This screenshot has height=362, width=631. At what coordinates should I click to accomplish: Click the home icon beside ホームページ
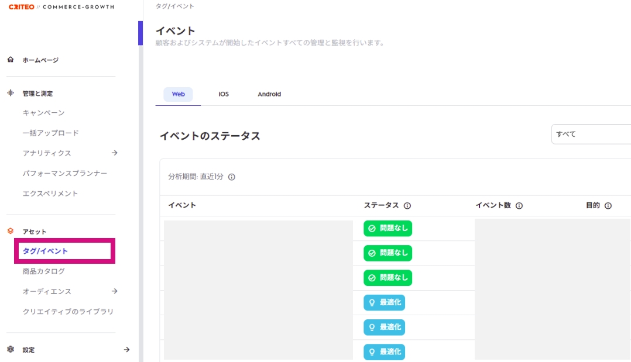11,60
